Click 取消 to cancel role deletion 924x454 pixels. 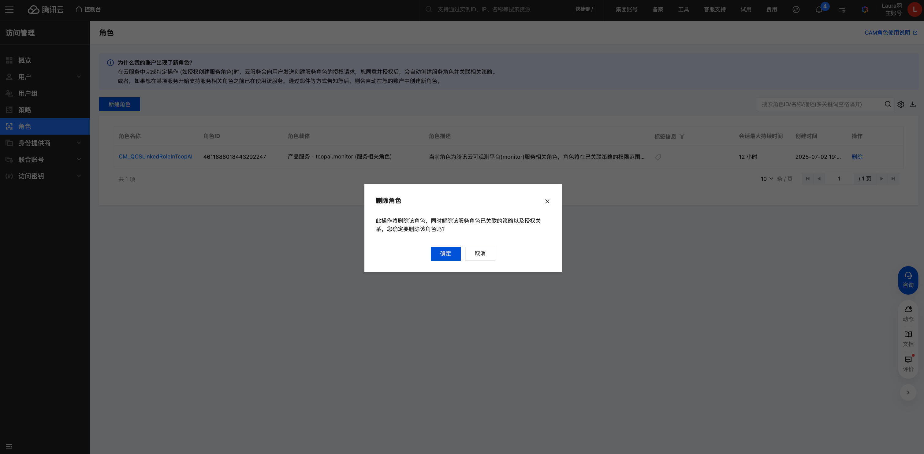[x=479, y=254]
